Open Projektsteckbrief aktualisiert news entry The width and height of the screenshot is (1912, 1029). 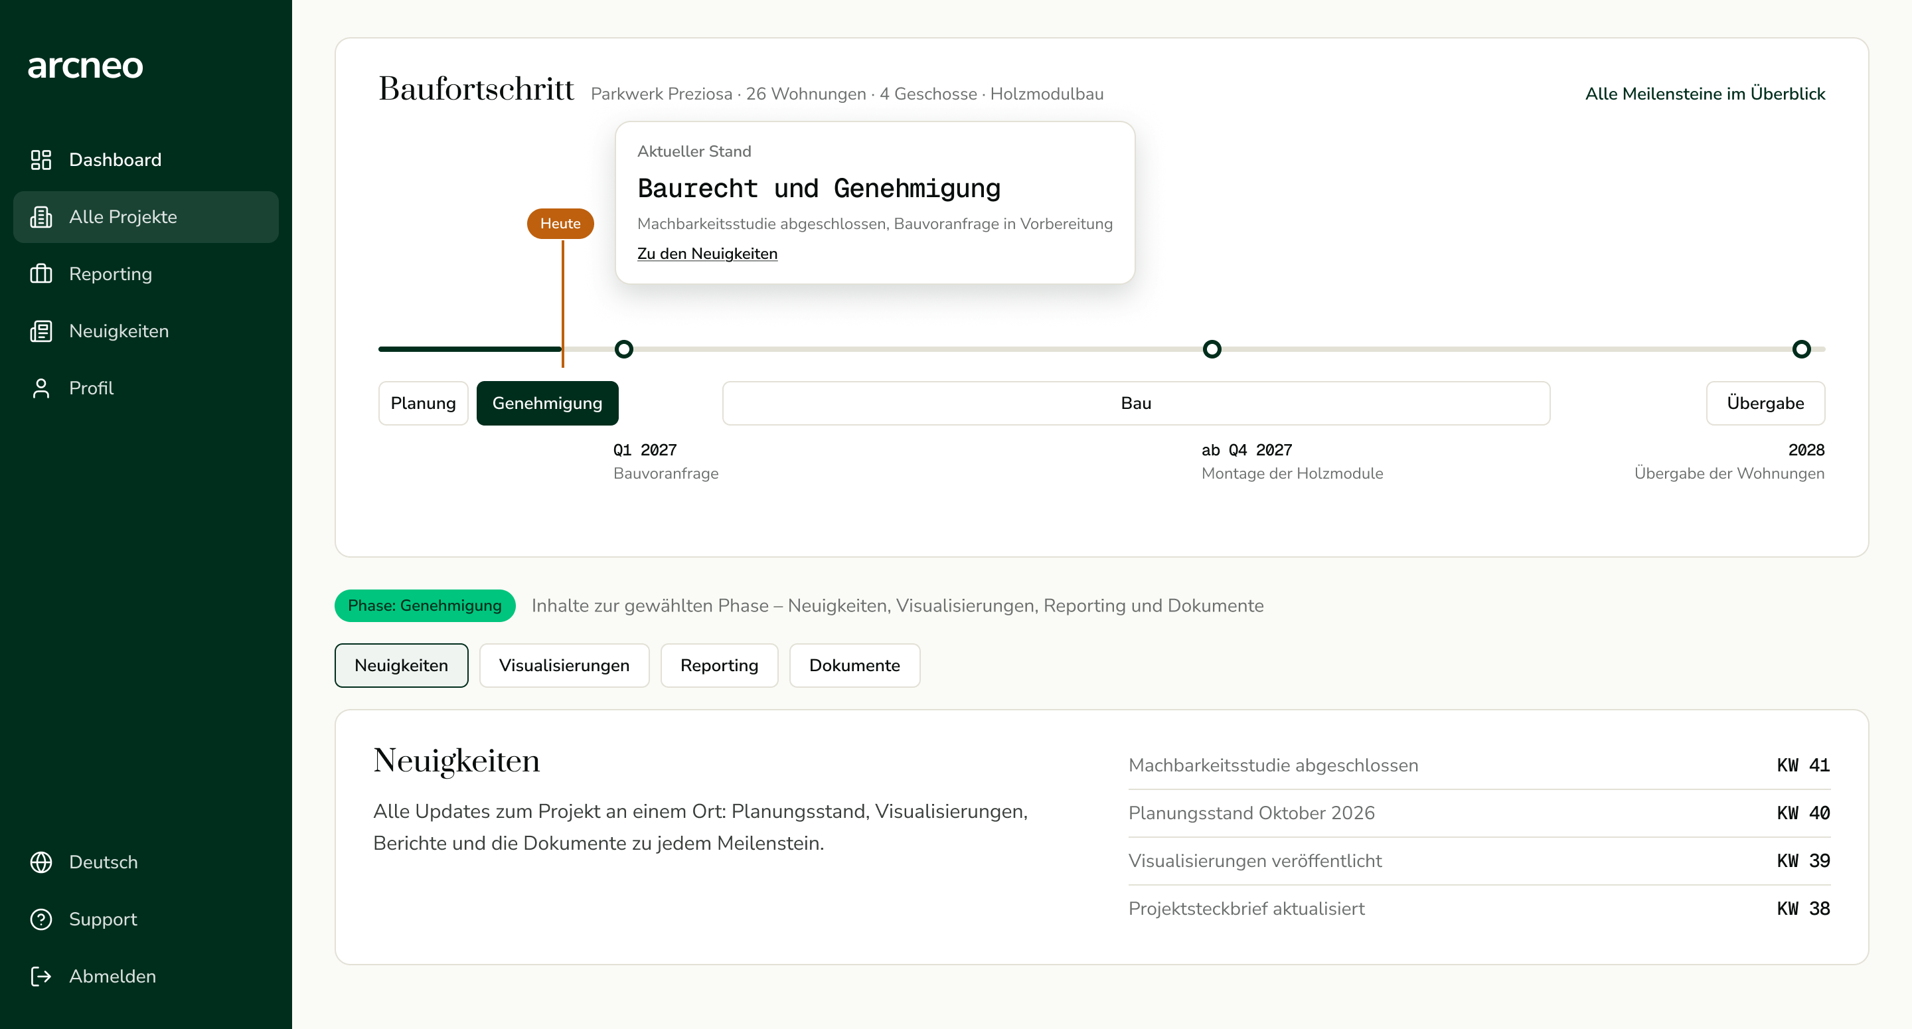click(1479, 909)
